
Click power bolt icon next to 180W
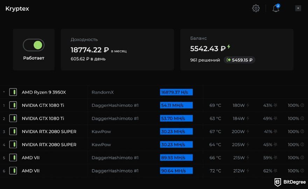coord(248,105)
